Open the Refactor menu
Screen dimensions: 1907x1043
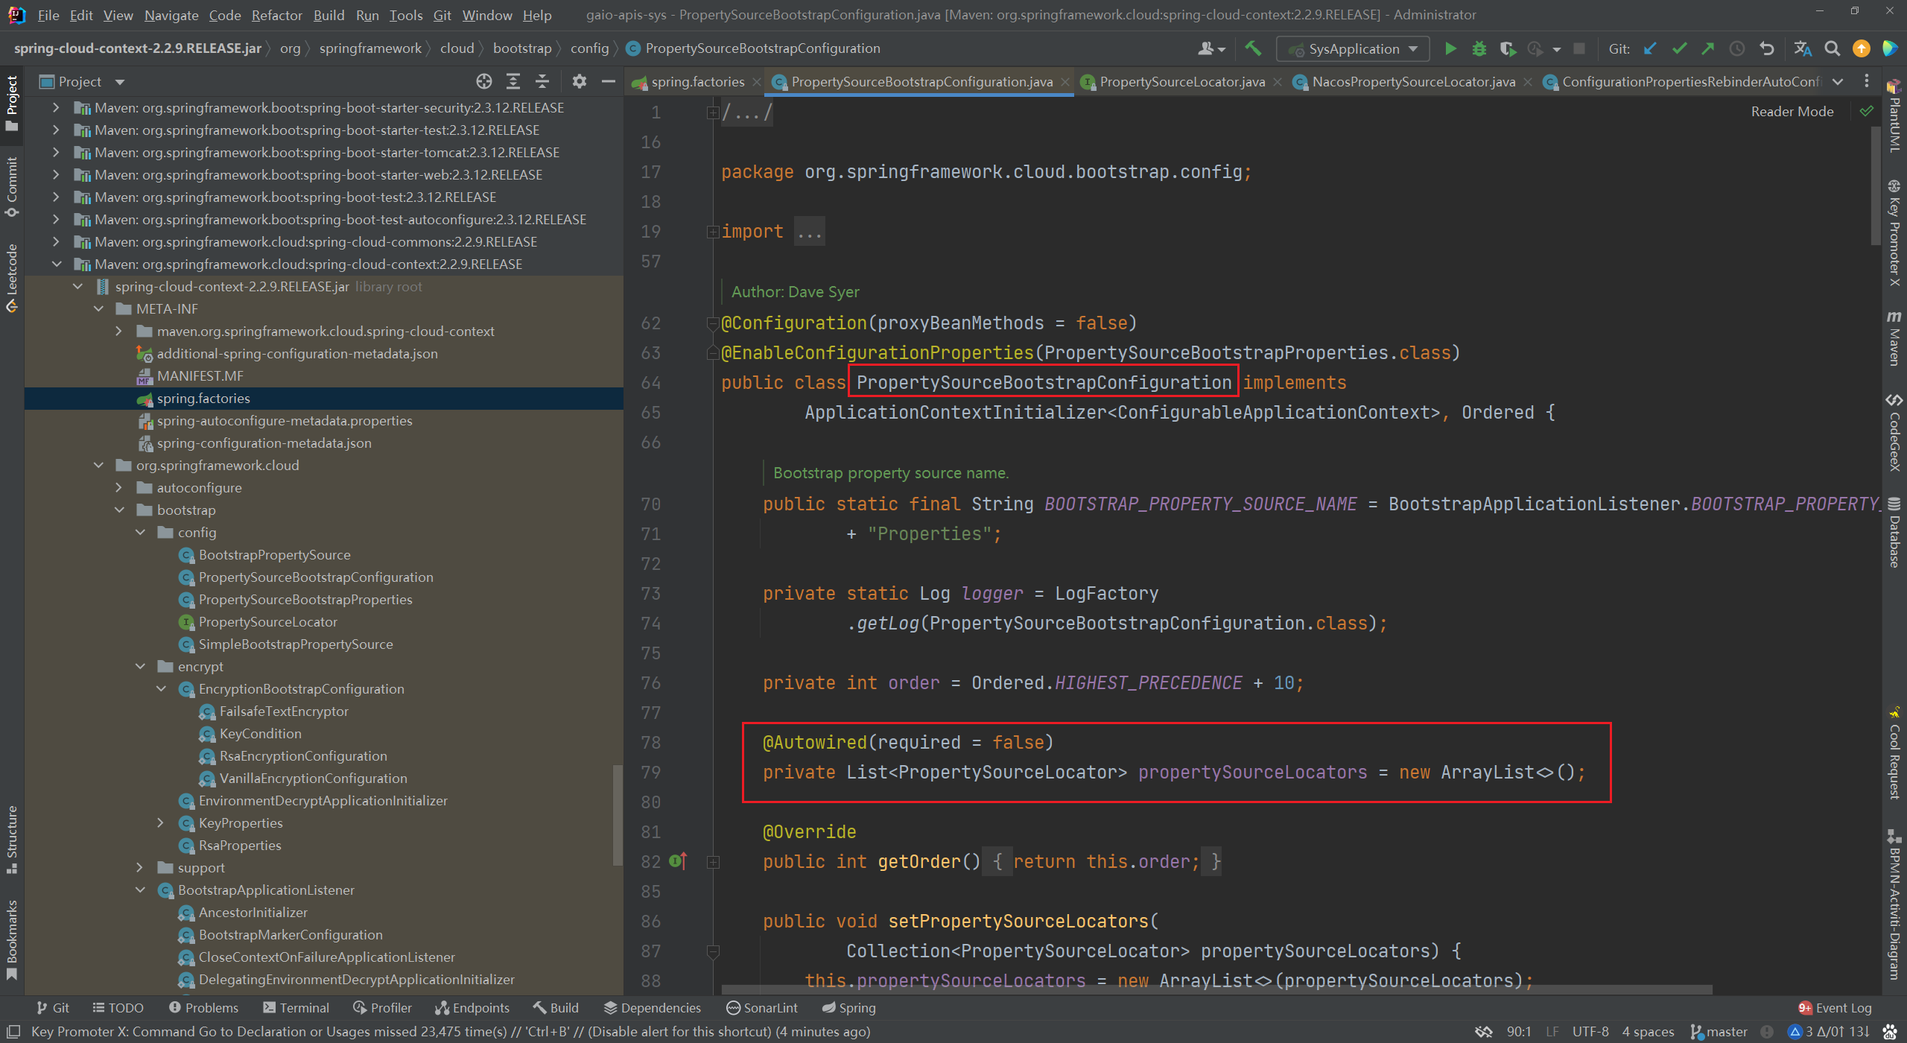click(x=276, y=15)
